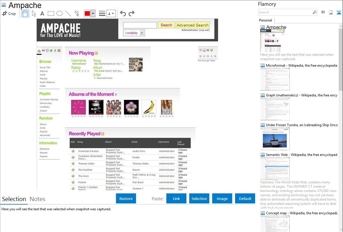This screenshot has width=343, height=232.
Task: Open the Radio Stations browse link
Action: [47, 82]
